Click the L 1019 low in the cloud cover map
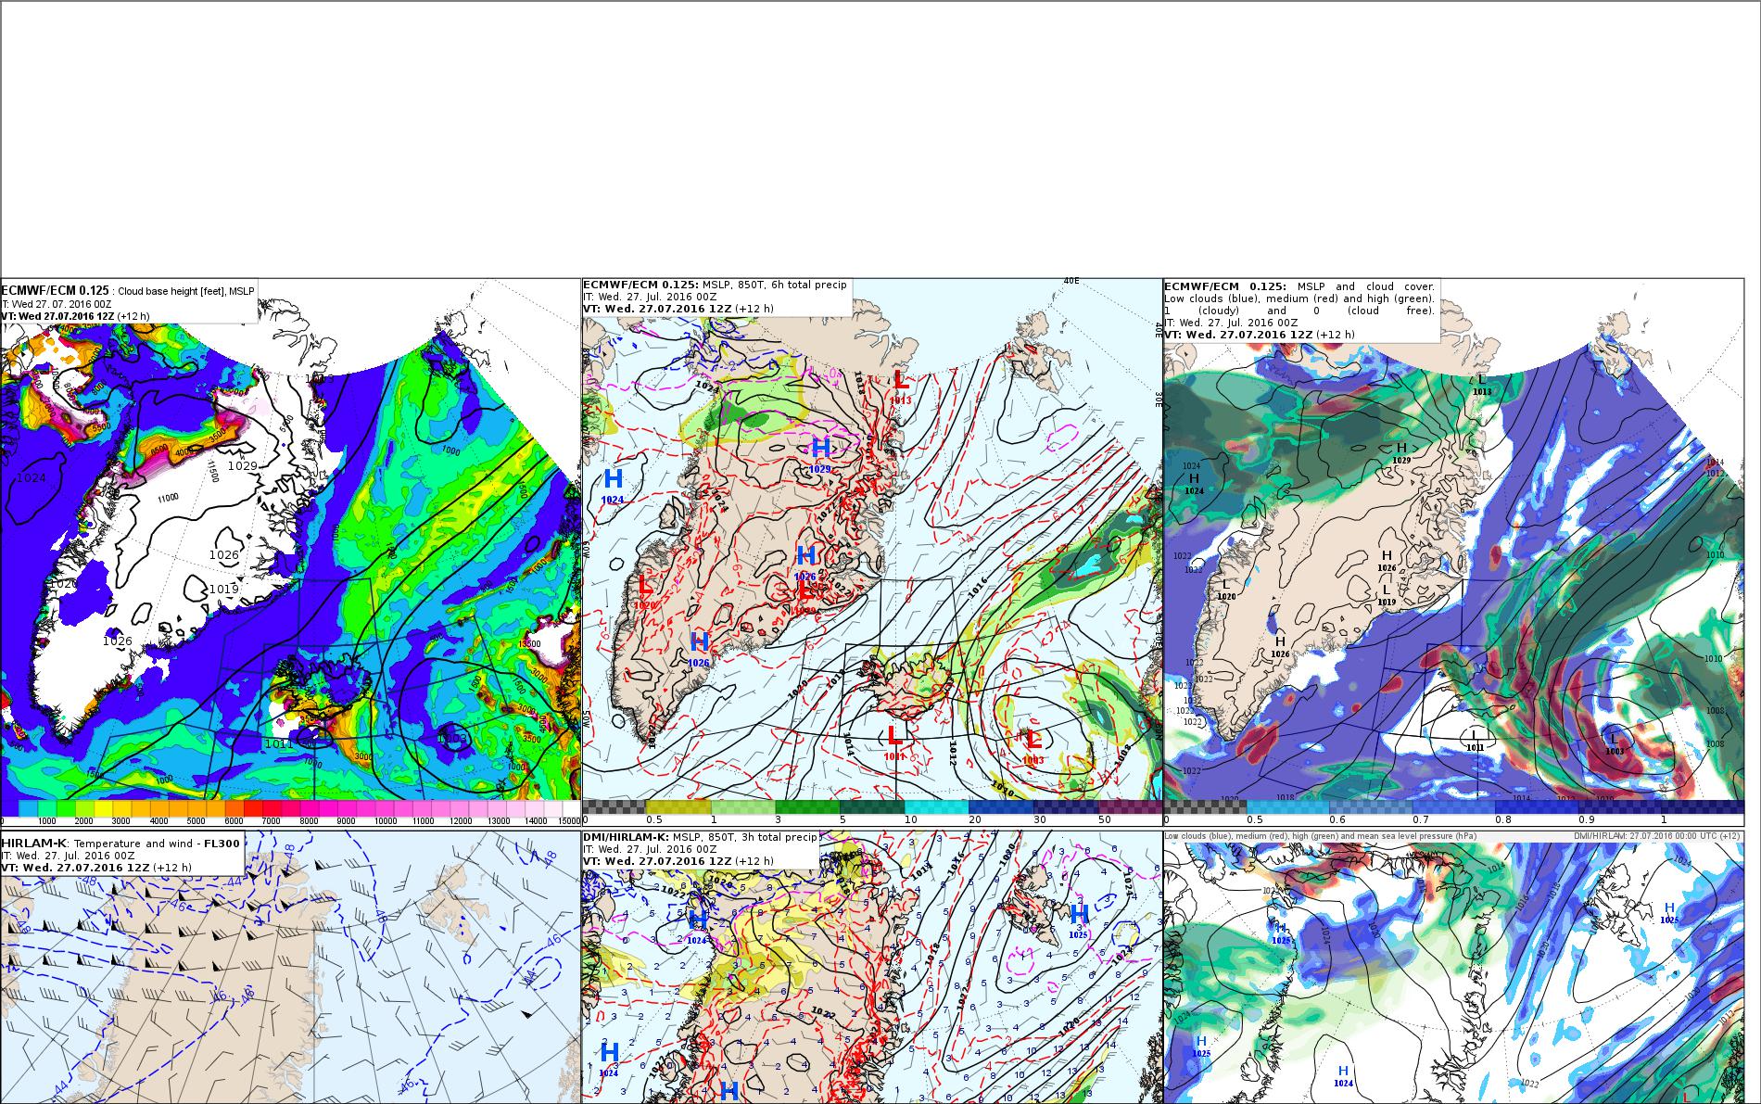The height and width of the screenshot is (1104, 1761). [x=1387, y=594]
